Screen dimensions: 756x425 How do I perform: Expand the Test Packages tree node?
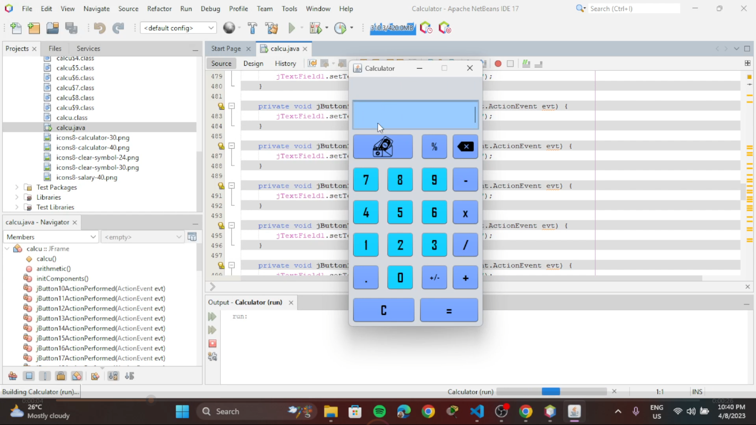click(17, 187)
